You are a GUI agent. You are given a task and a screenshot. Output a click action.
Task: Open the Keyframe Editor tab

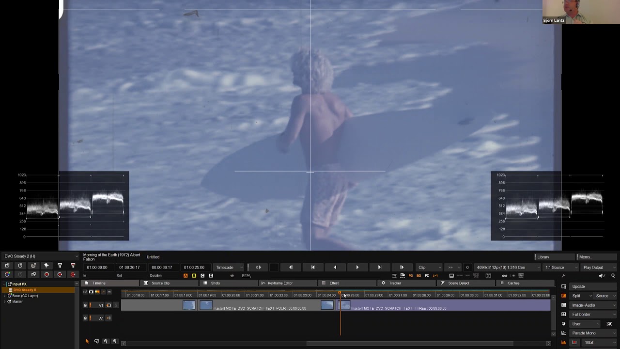click(288, 283)
